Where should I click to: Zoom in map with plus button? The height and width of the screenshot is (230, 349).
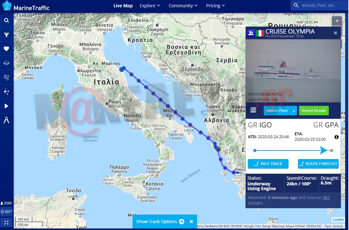click(337, 21)
